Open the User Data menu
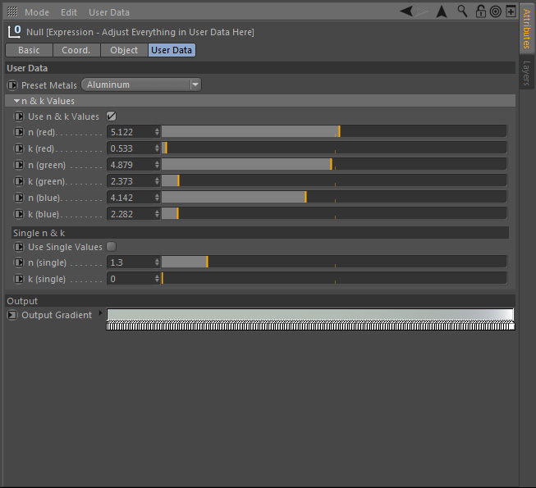The width and height of the screenshot is (536, 488). pos(109,12)
